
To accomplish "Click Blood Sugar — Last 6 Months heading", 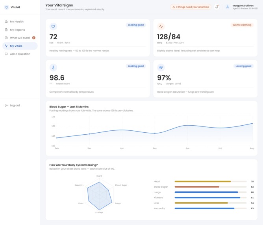I will coord(69,107).
